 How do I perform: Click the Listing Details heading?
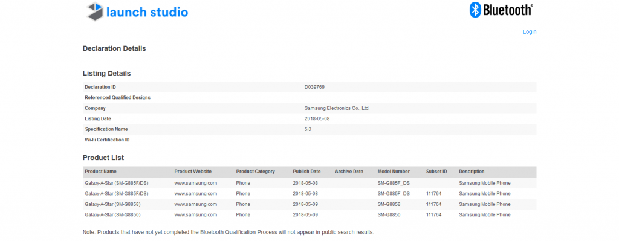[106, 73]
